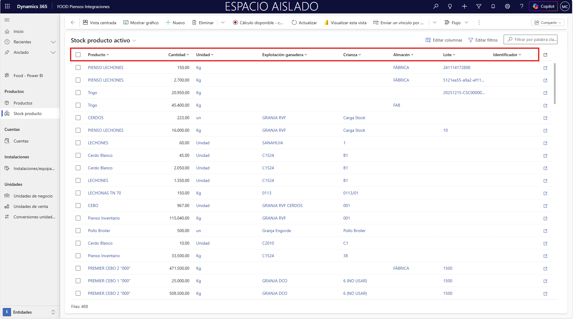The width and height of the screenshot is (573, 319).
Task: Click the search magnifier icon in header
Action: 436,6
